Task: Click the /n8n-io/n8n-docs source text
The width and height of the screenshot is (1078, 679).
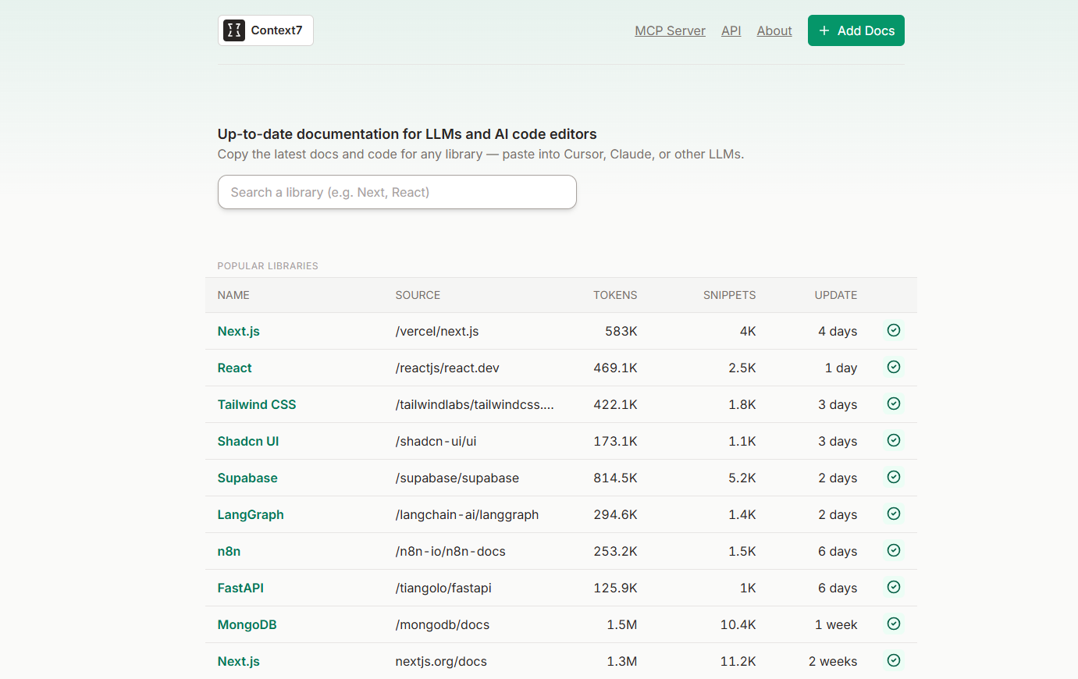Action: pyautogui.click(x=450, y=551)
